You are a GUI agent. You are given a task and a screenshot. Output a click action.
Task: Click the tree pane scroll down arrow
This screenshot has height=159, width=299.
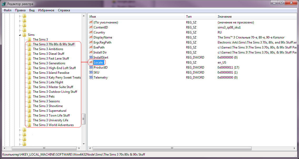tap(83, 144)
